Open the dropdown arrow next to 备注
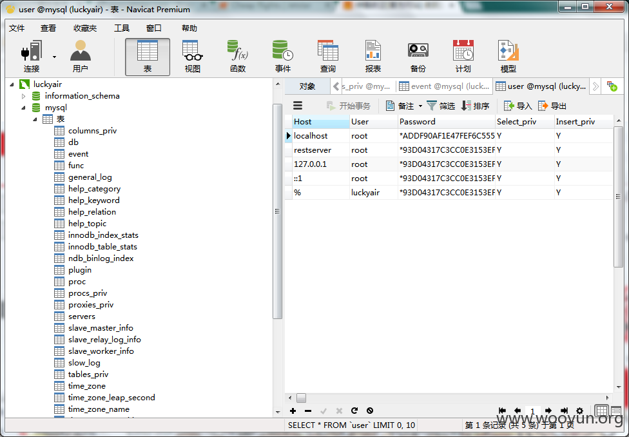629x437 pixels. pos(420,106)
